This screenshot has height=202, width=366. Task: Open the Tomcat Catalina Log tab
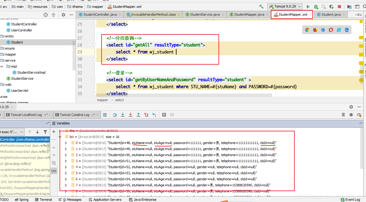(74, 115)
